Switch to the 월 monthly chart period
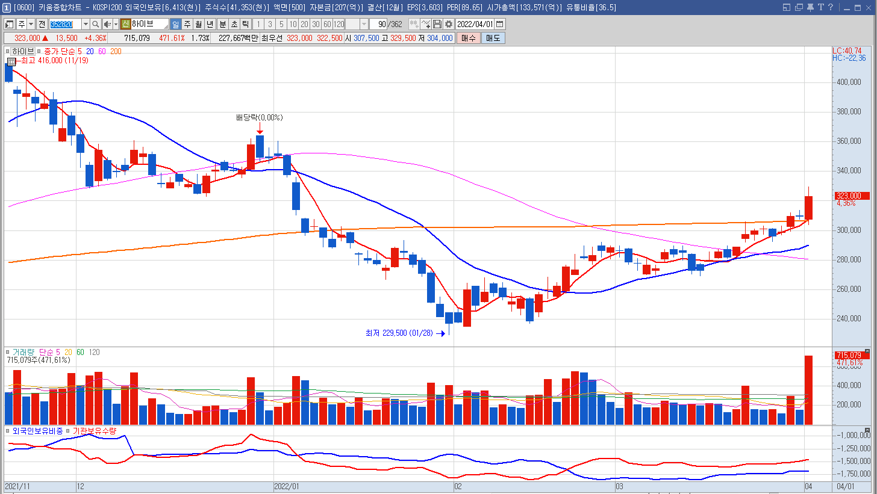This screenshot has width=877, height=494. pyautogui.click(x=199, y=24)
